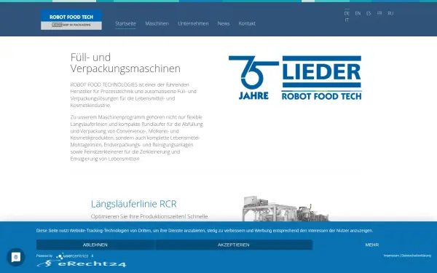The width and height of the screenshot is (437, 273).
Task: Click the paragraph starting 'Zu unserem Maschinenprogramm'
Action: [137, 138]
